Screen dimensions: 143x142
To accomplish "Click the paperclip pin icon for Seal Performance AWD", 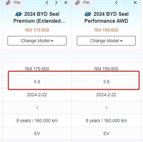I will [x=77, y=3].
